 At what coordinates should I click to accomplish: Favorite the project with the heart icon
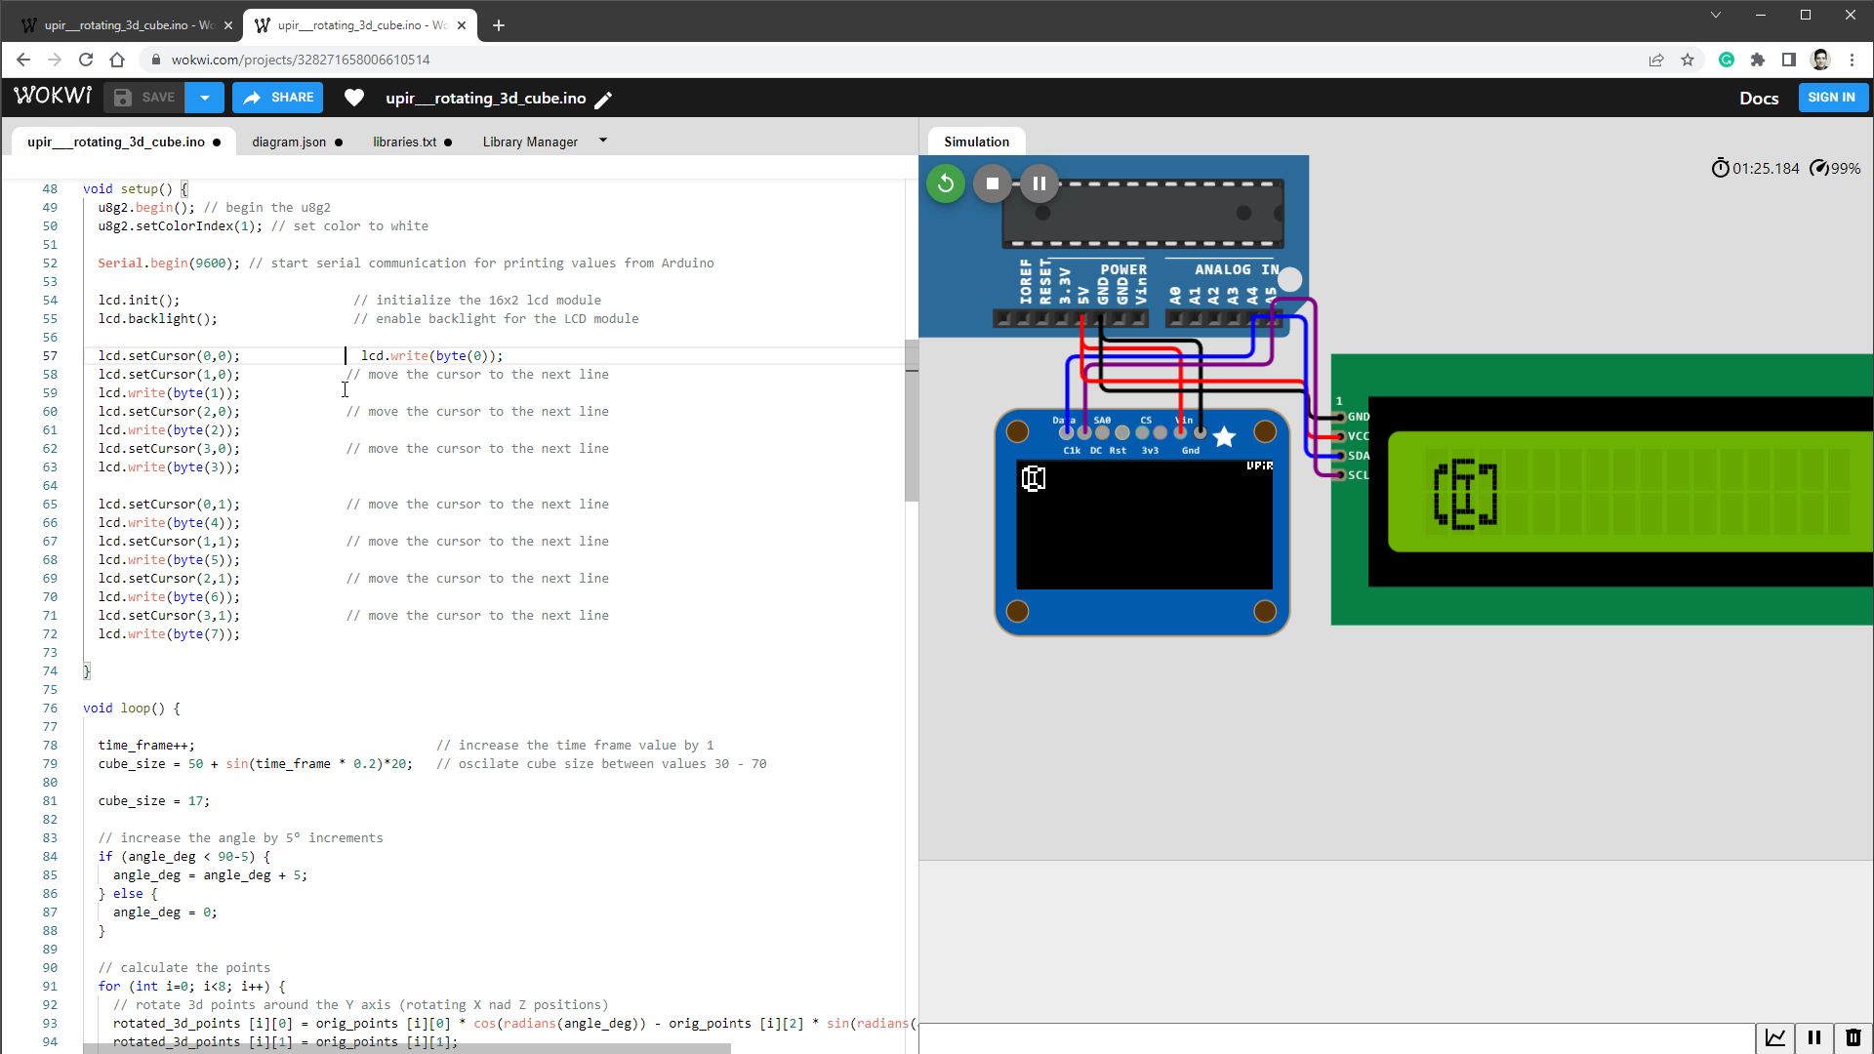[353, 98]
